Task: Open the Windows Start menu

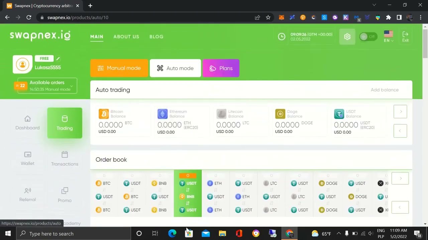Action: coord(8,234)
